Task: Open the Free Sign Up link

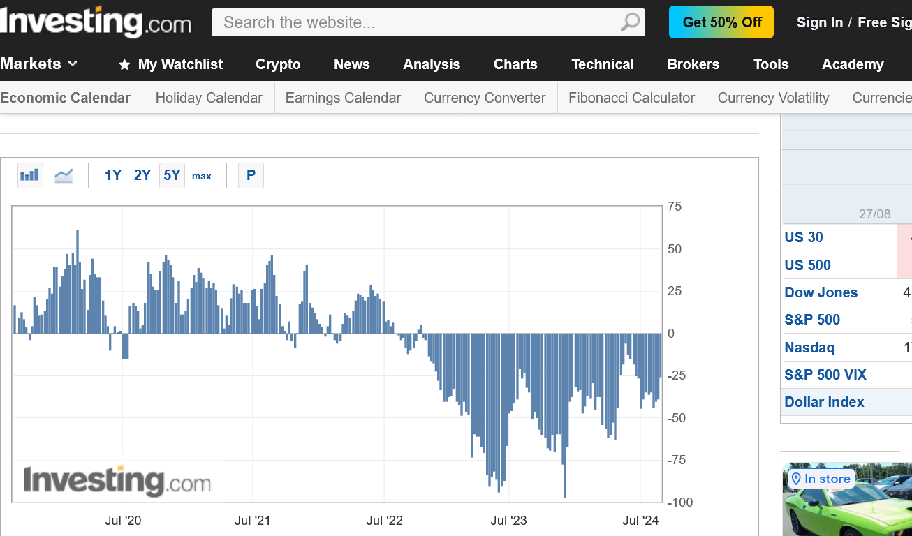Action: point(885,22)
